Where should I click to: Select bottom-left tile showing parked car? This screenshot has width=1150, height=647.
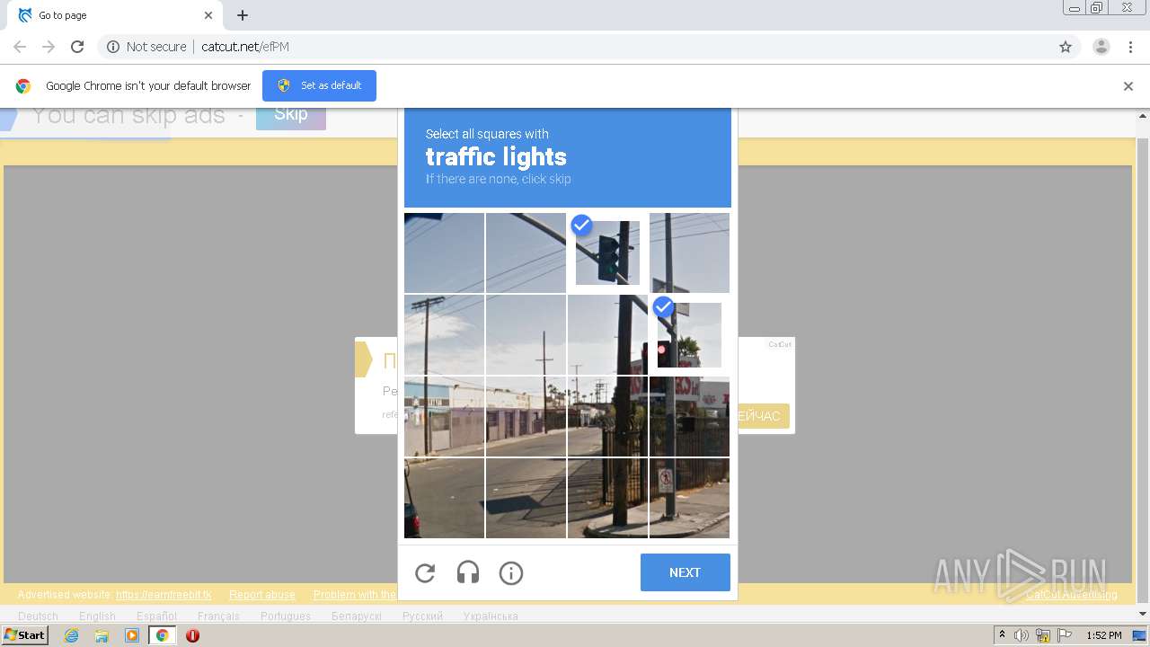coord(444,498)
